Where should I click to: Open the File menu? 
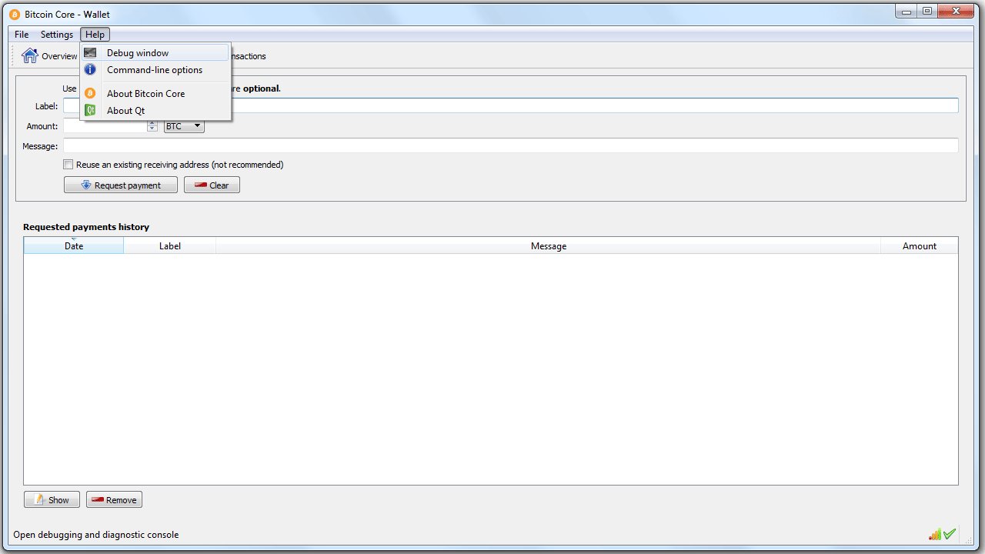pos(22,35)
